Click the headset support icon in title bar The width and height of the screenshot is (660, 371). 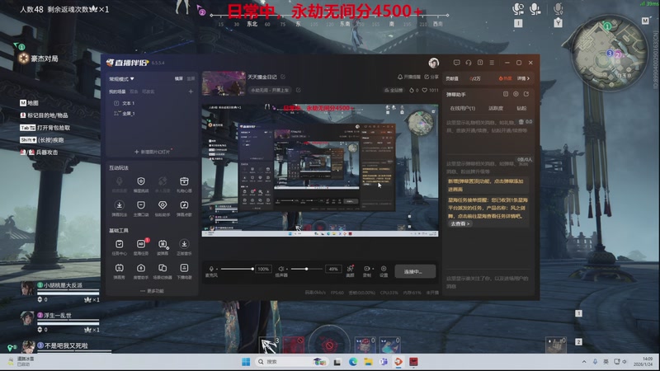click(x=469, y=63)
